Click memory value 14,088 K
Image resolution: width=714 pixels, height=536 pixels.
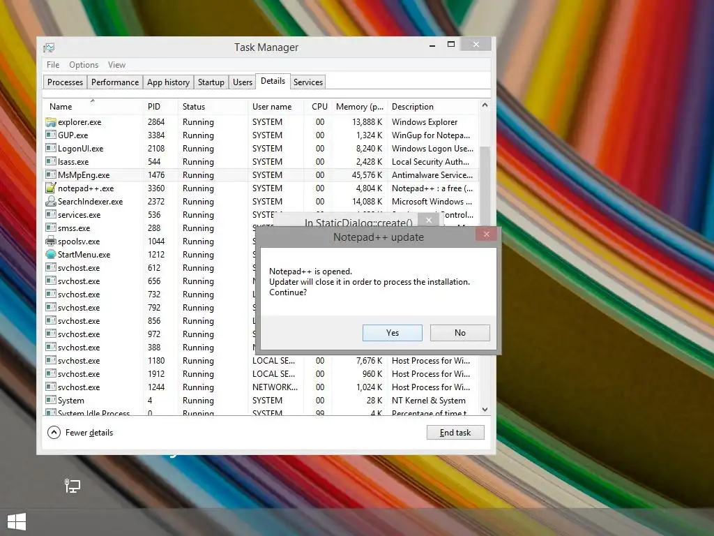(x=367, y=202)
